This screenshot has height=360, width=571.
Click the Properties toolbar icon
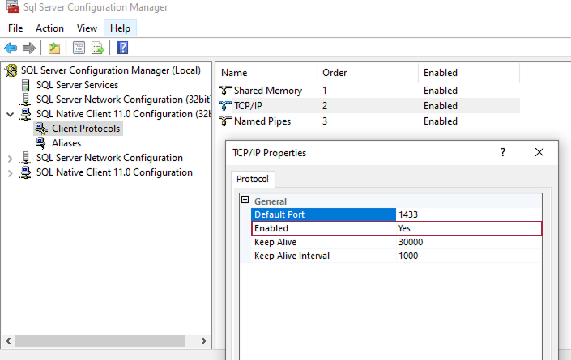tap(79, 48)
